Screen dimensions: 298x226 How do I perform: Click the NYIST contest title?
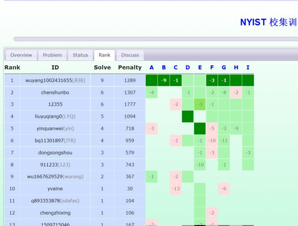point(269,22)
